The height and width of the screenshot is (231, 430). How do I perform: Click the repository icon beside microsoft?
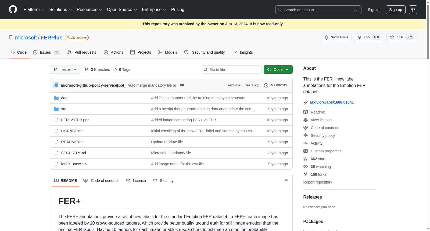(11, 38)
